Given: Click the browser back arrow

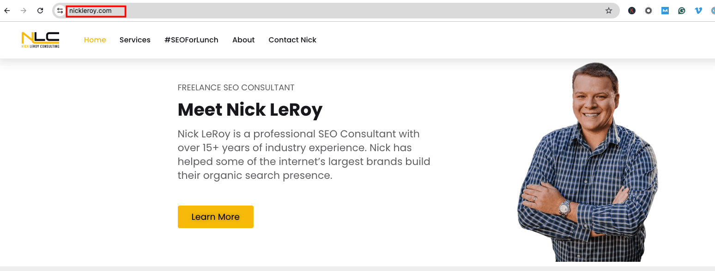Looking at the screenshot, I should (x=7, y=11).
